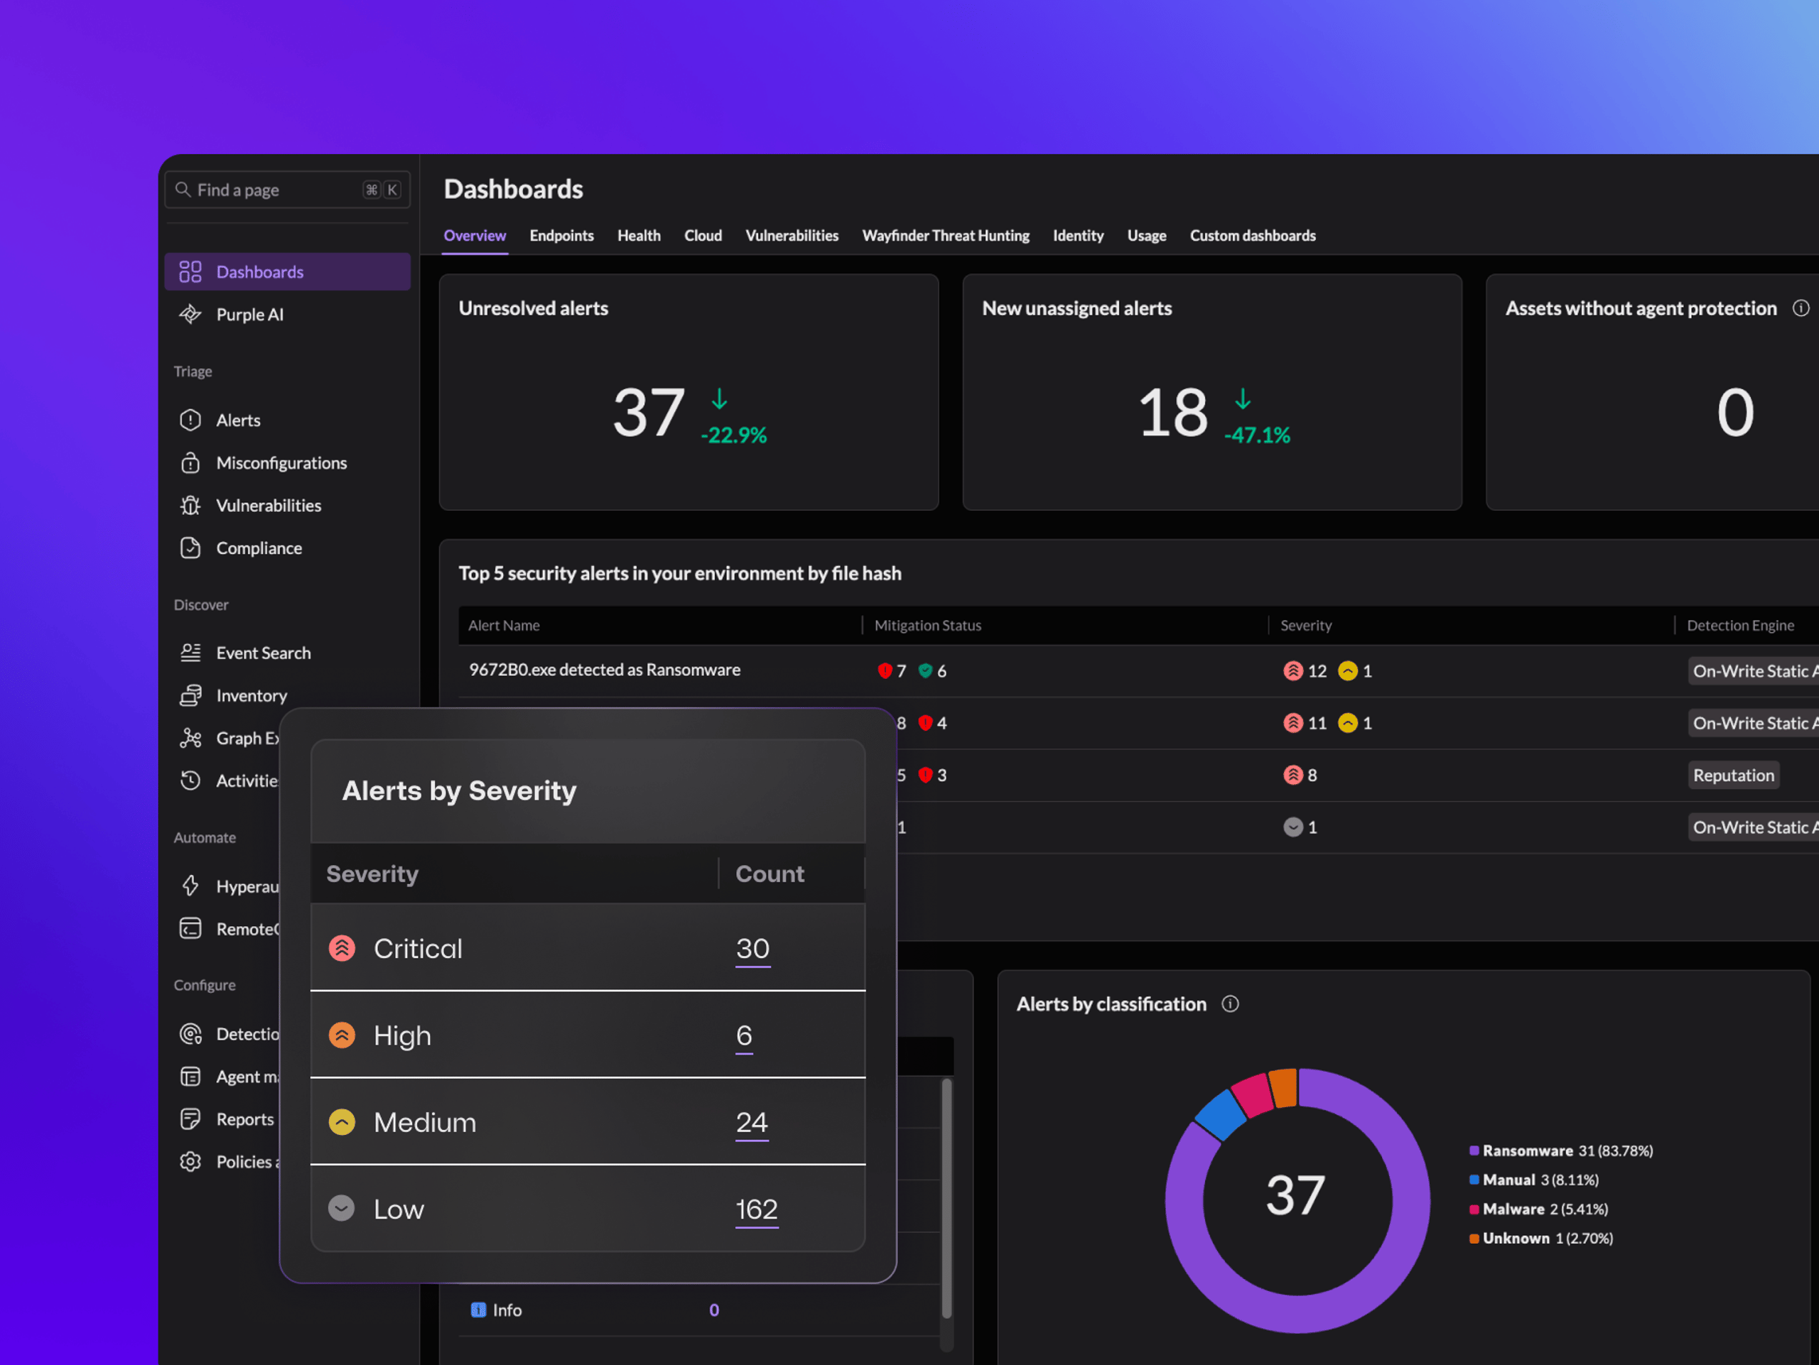
Task: Open the Low alerts count 162 link
Action: (757, 1212)
